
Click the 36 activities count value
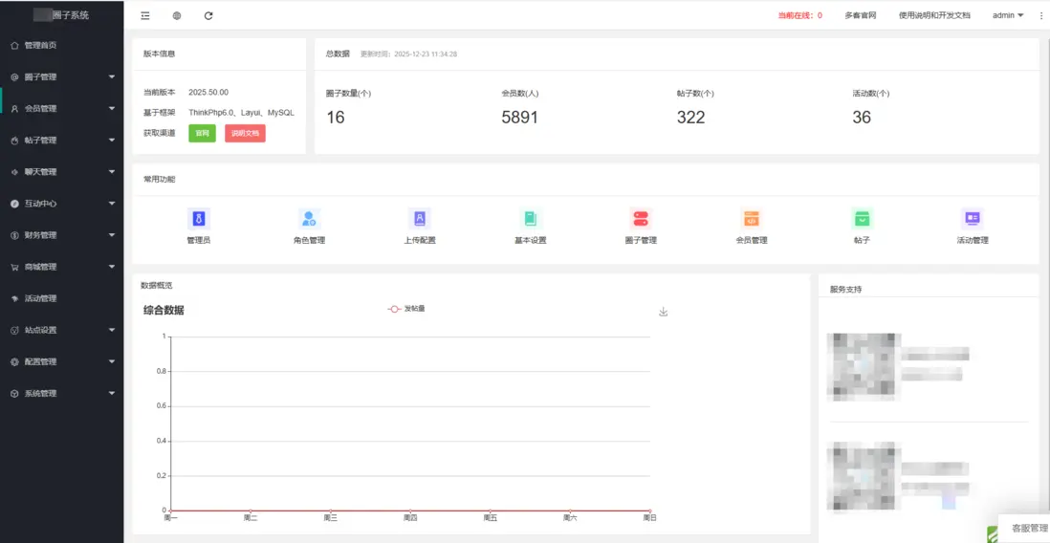tap(862, 118)
